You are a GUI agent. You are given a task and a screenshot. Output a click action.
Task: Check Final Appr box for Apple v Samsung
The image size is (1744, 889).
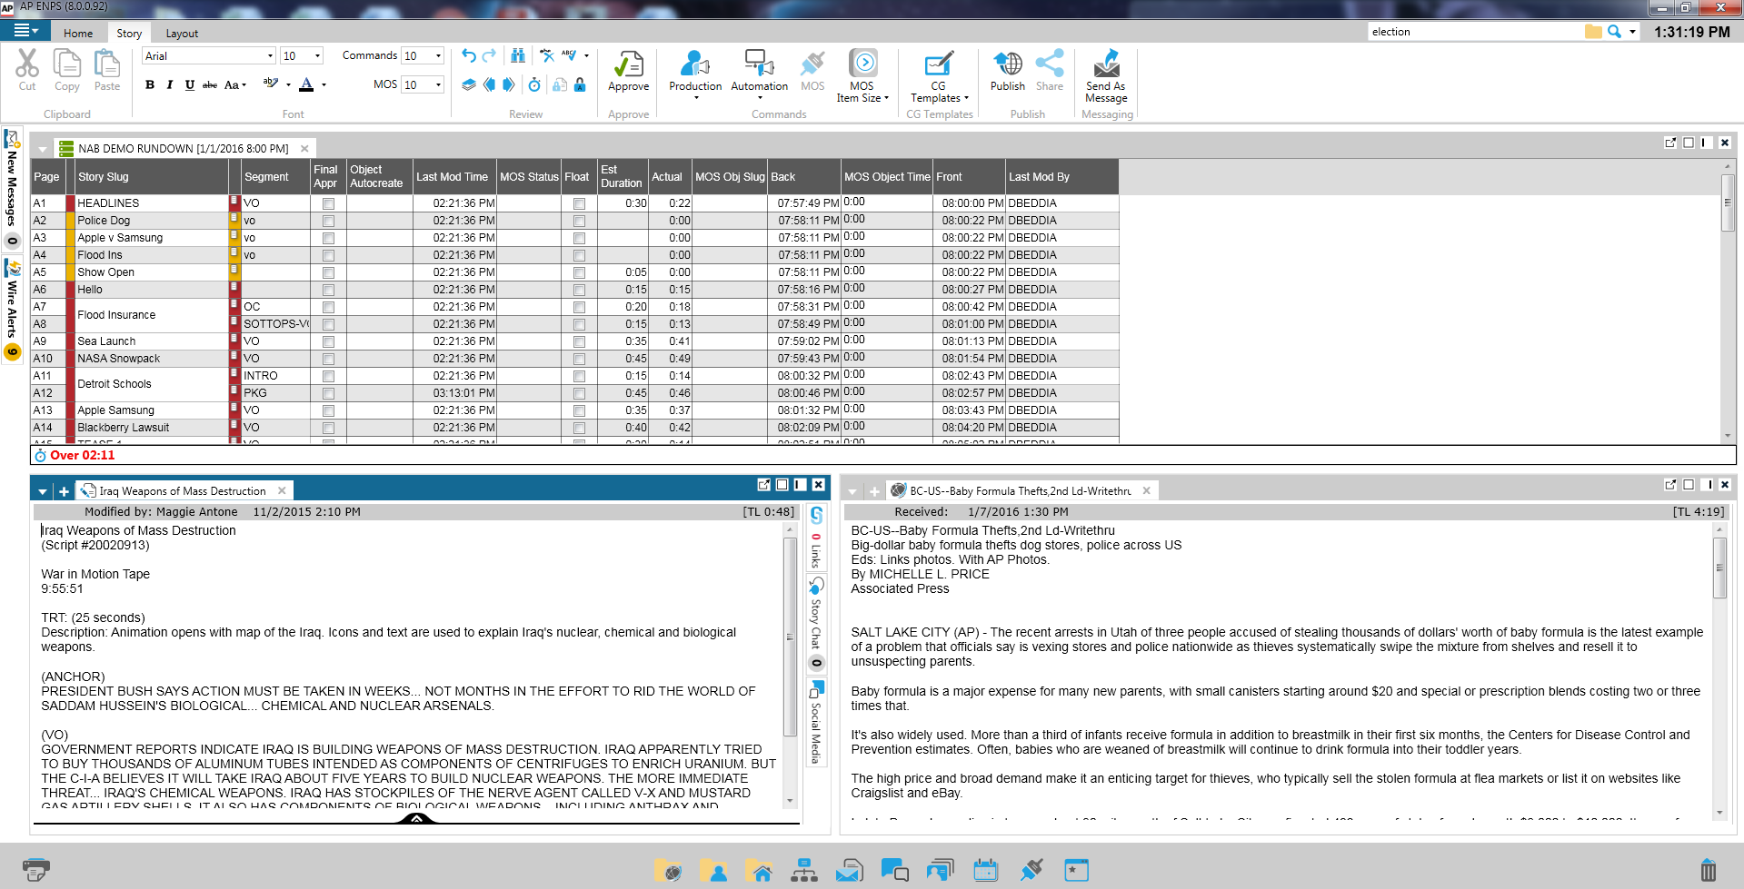328,239
